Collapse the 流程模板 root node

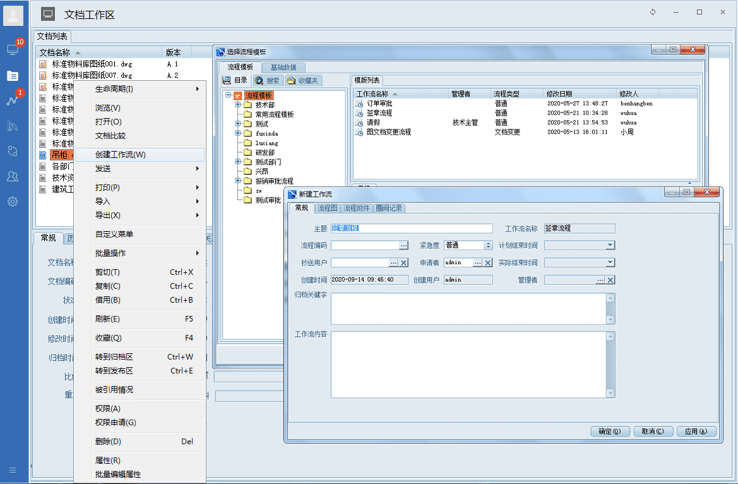pyautogui.click(x=229, y=95)
